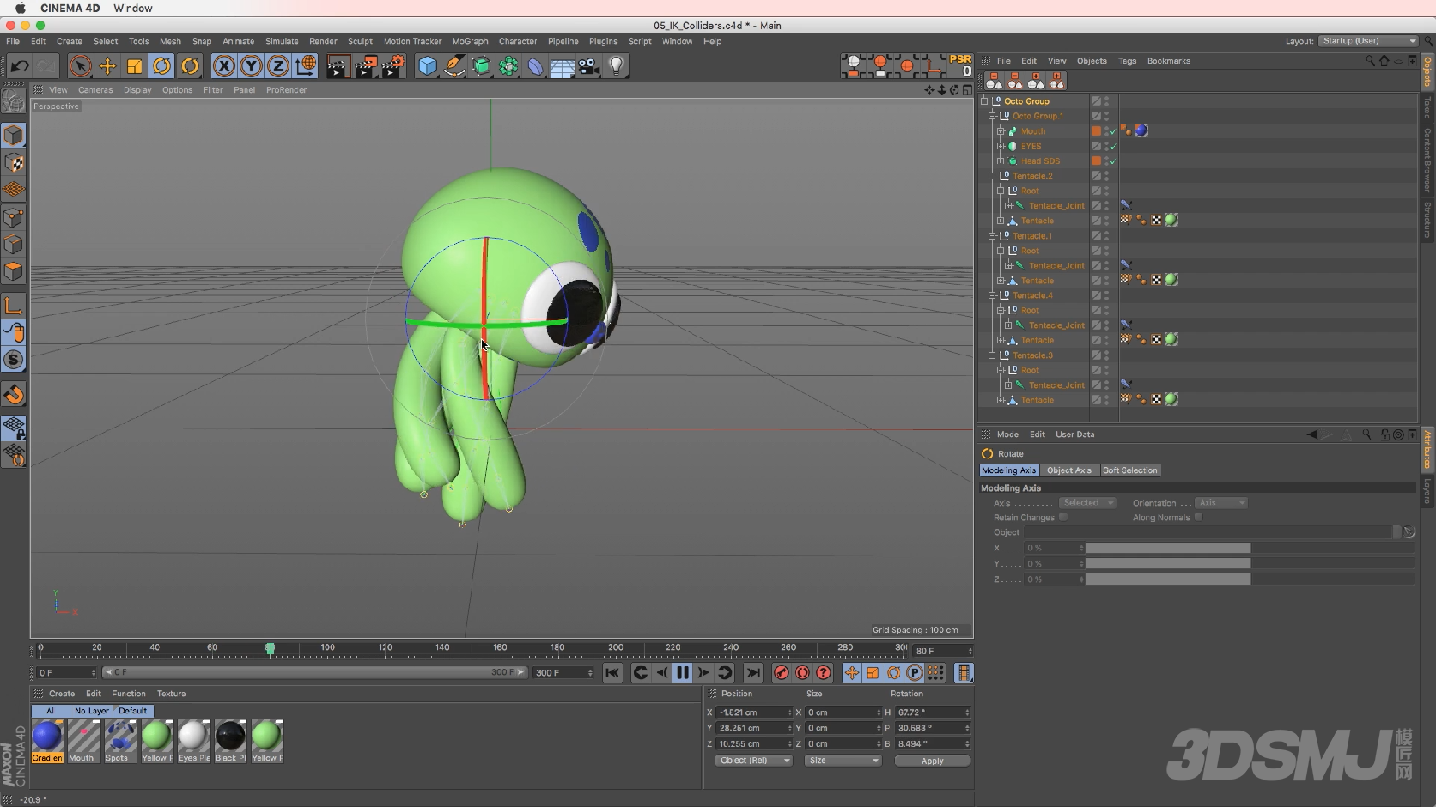
Task: Enable the Axis mode tool
Action: [x=14, y=306]
